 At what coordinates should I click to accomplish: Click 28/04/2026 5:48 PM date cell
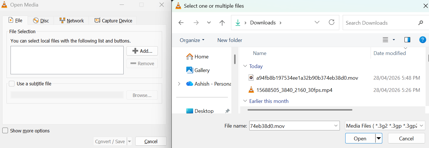(397, 78)
